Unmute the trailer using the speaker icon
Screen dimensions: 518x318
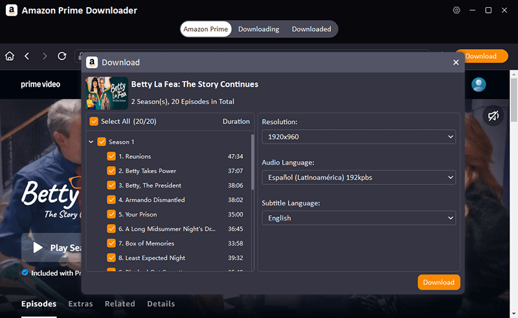(493, 116)
